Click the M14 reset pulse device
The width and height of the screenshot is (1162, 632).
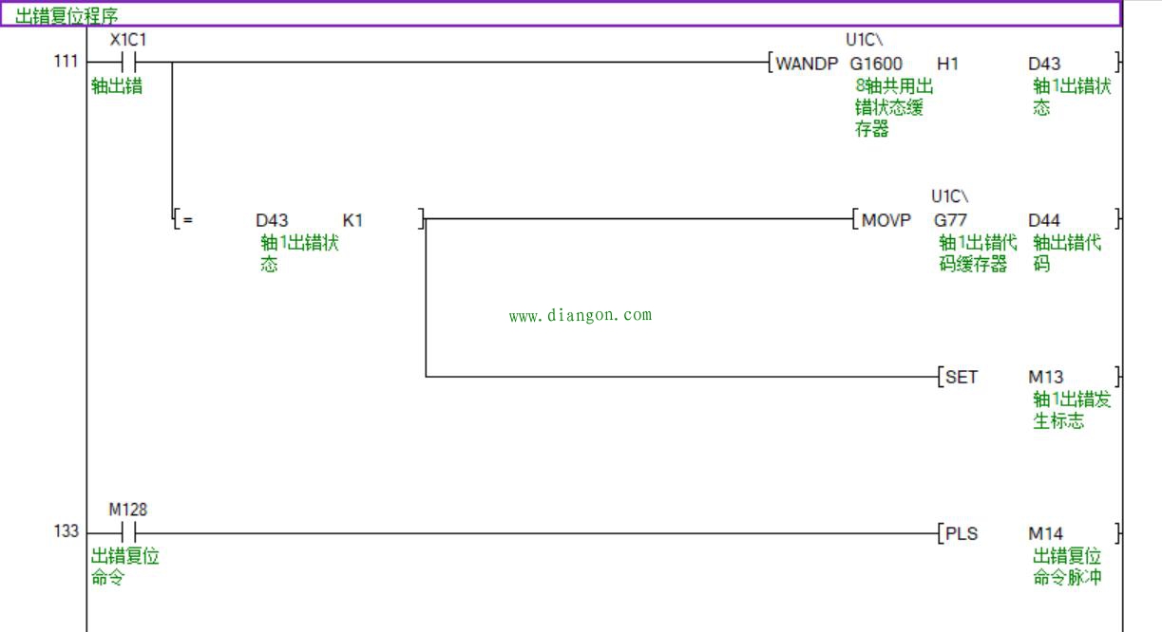[x=1045, y=533]
